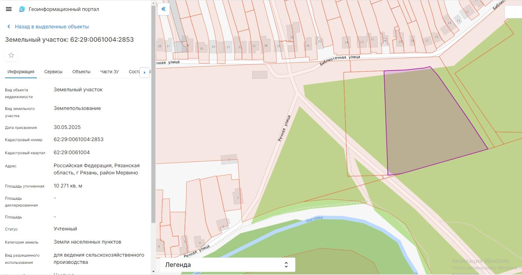Click the Плетёнка river label
Viewport: 522px width, 275px height.
[x=314, y=219]
